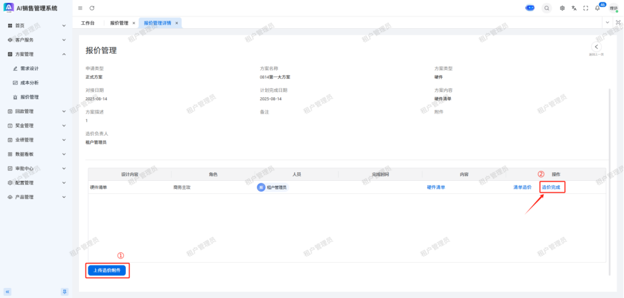Switch to the 工作台 tab
Image resolution: width=624 pixels, height=298 pixels.
pyautogui.click(x=87, y=23)
